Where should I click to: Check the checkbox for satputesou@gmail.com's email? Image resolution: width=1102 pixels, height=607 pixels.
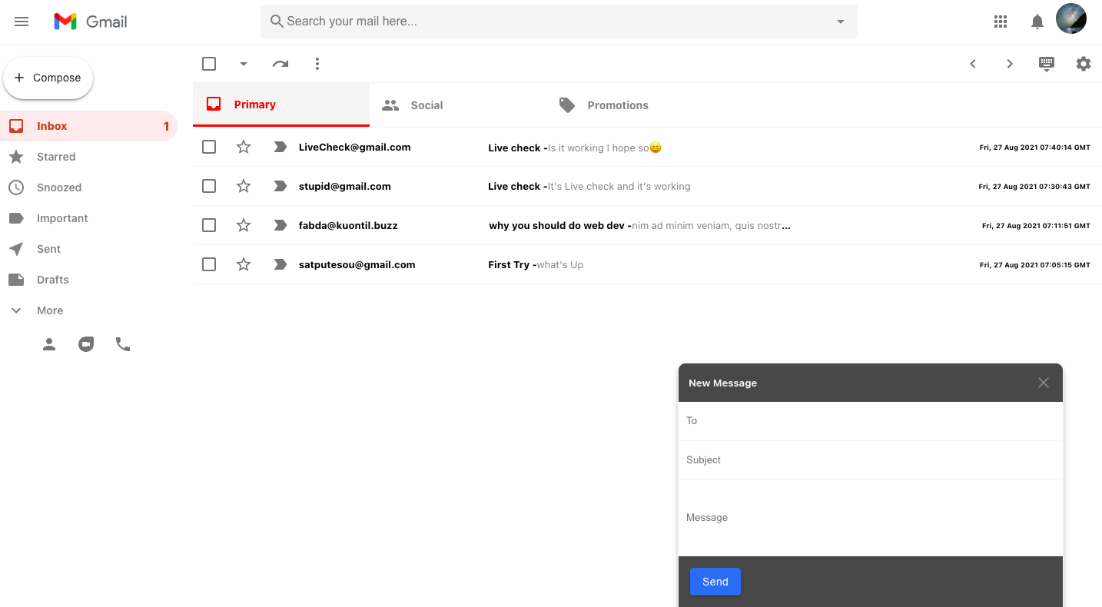point(209,264)
